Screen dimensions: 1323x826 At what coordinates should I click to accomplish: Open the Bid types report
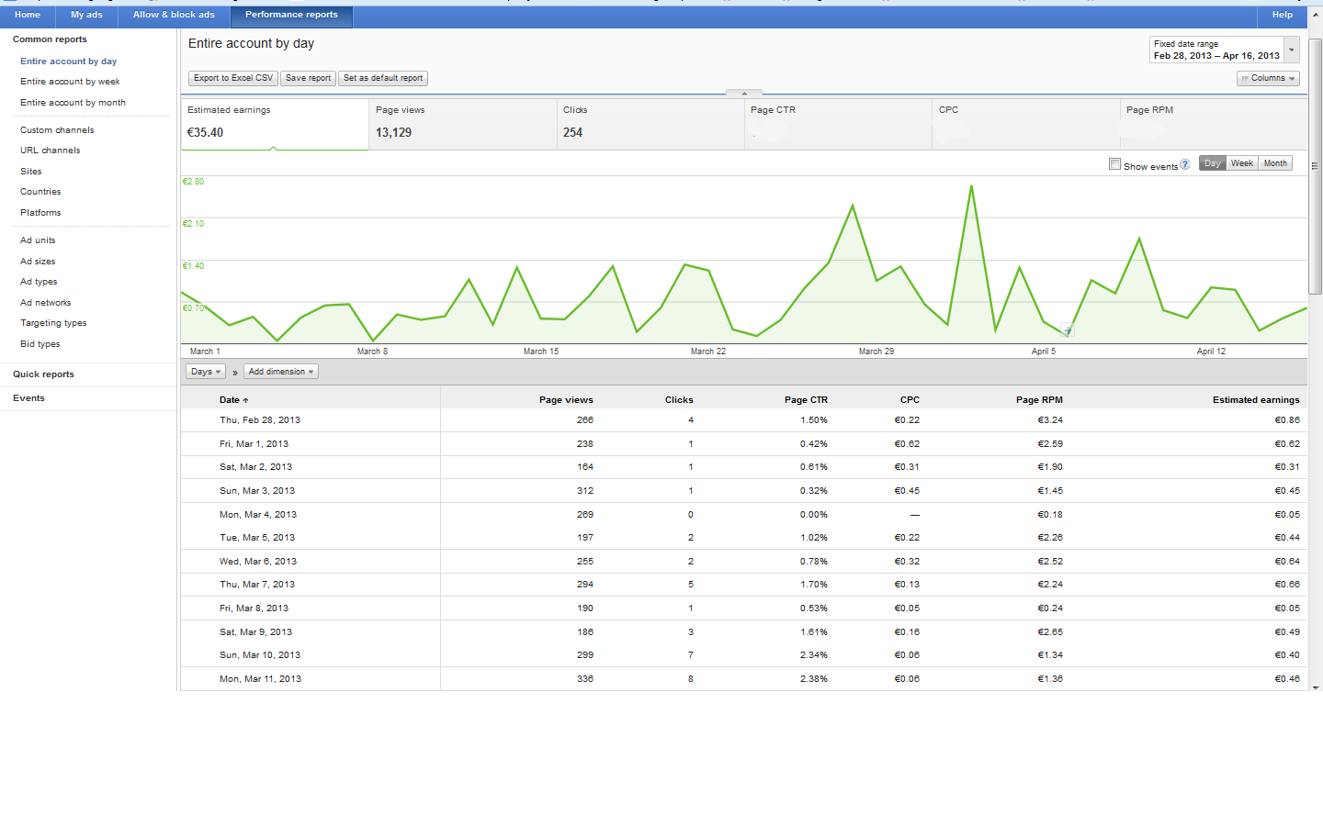coord(40,344)
